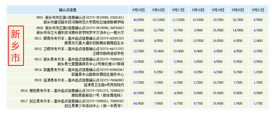Open the 4 link for 0511 on 9月16日
The height and width of the screenshot is (115, 272).
point(155,41)
